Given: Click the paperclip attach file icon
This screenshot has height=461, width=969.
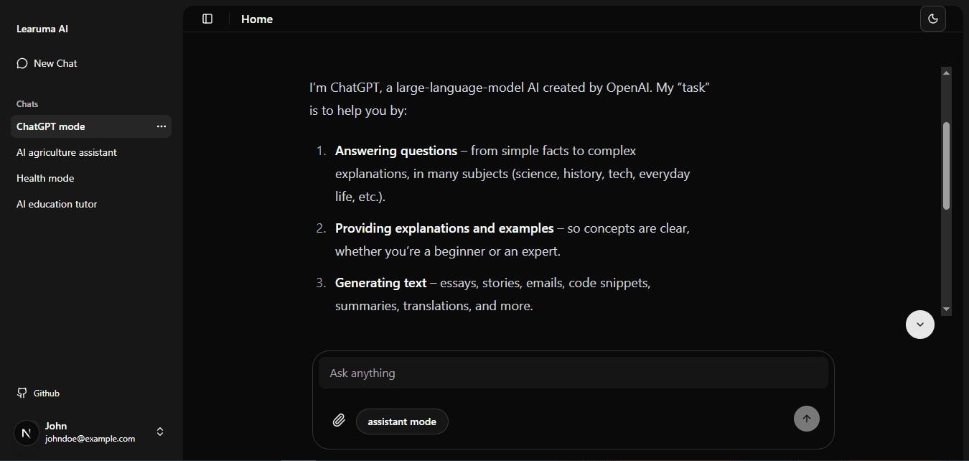Looking at the screenshot, I should [339, 421].
